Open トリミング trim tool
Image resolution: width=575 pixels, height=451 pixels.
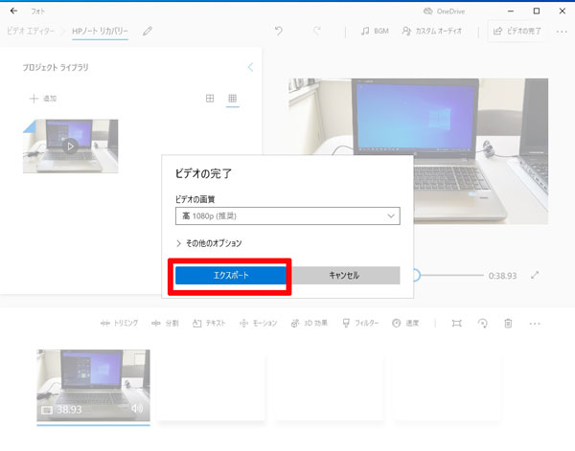[119, 323]
